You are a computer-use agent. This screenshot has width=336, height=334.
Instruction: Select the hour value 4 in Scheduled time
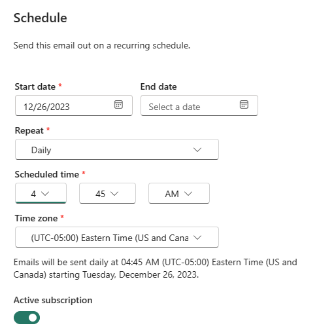coord(33,194)
